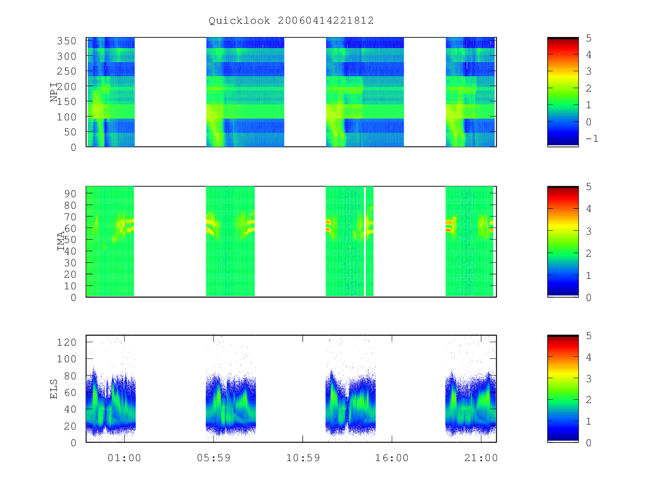662x497 pixels.
Task: Click the 350 tick on NPI axis
Action: [x=68, y=41]
